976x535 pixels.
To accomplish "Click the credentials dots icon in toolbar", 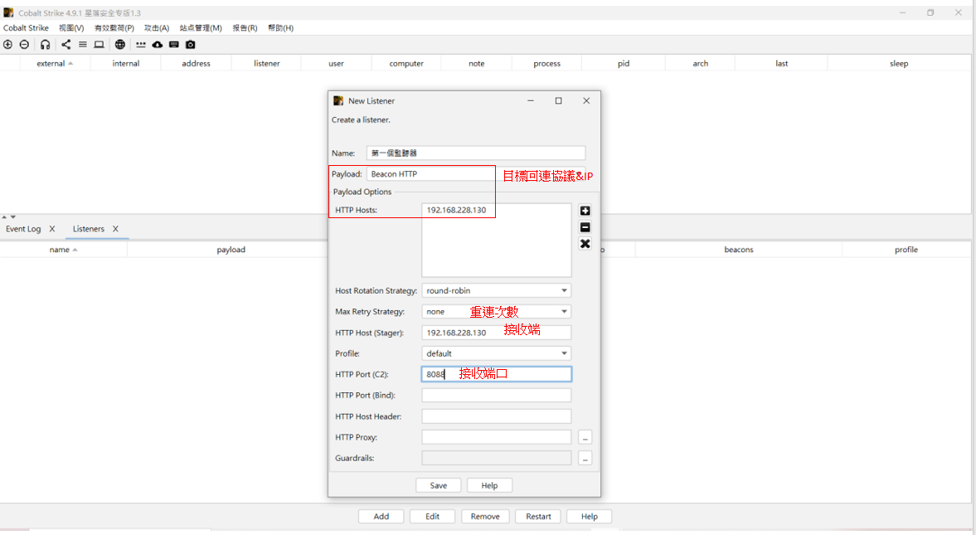I will [x=141, y=44].
